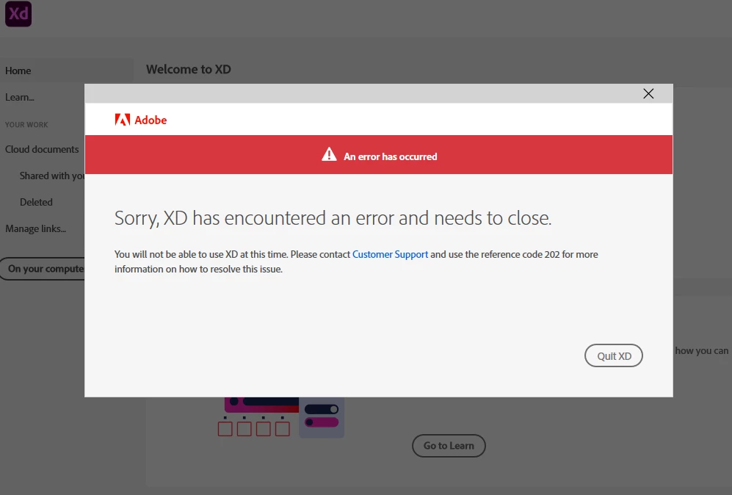Click the Adobe XD logo icon
Viewport: 732px width, 495px height.
(18, 13)
